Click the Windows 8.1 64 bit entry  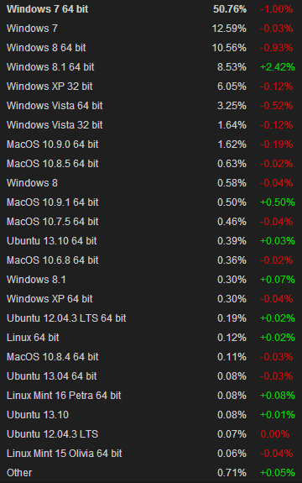tap(50, 67)
